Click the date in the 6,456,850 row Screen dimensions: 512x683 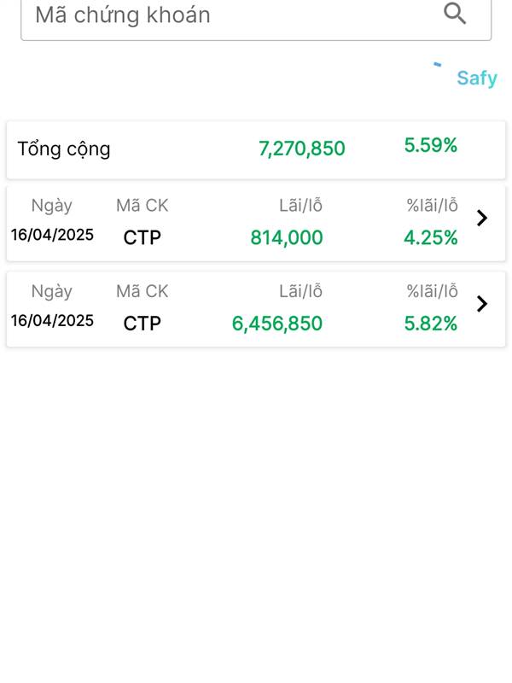coord(52,321)
